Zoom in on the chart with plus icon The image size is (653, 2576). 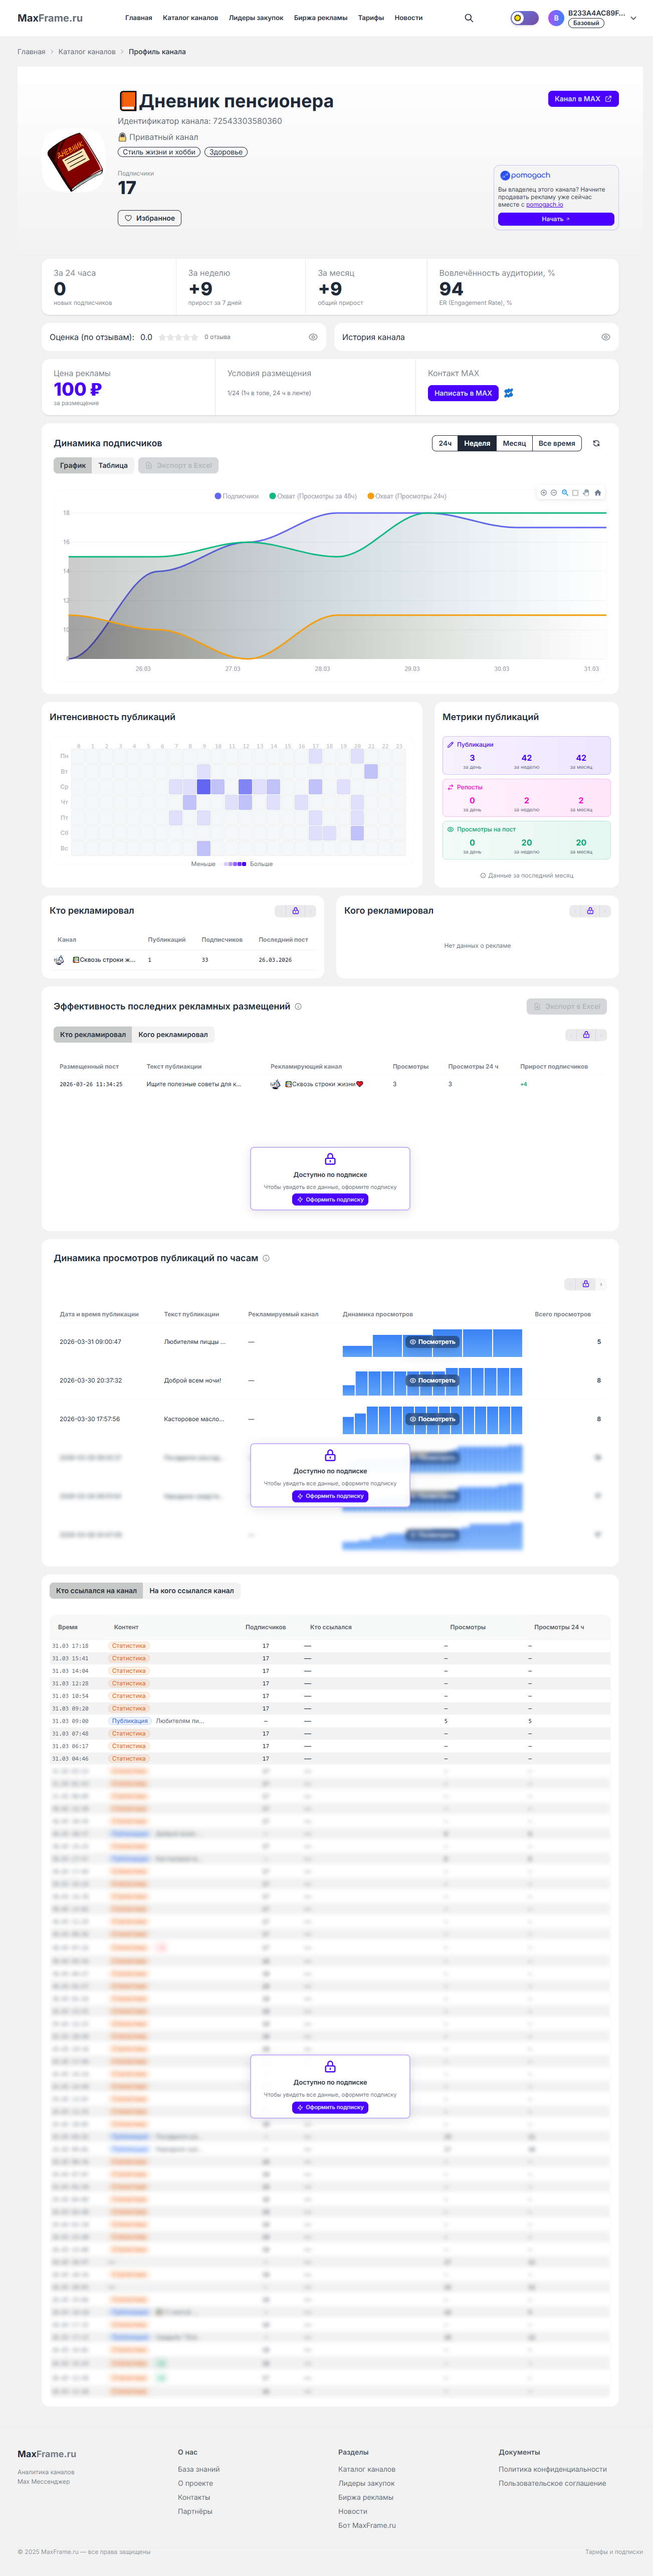tap(544, 493)
